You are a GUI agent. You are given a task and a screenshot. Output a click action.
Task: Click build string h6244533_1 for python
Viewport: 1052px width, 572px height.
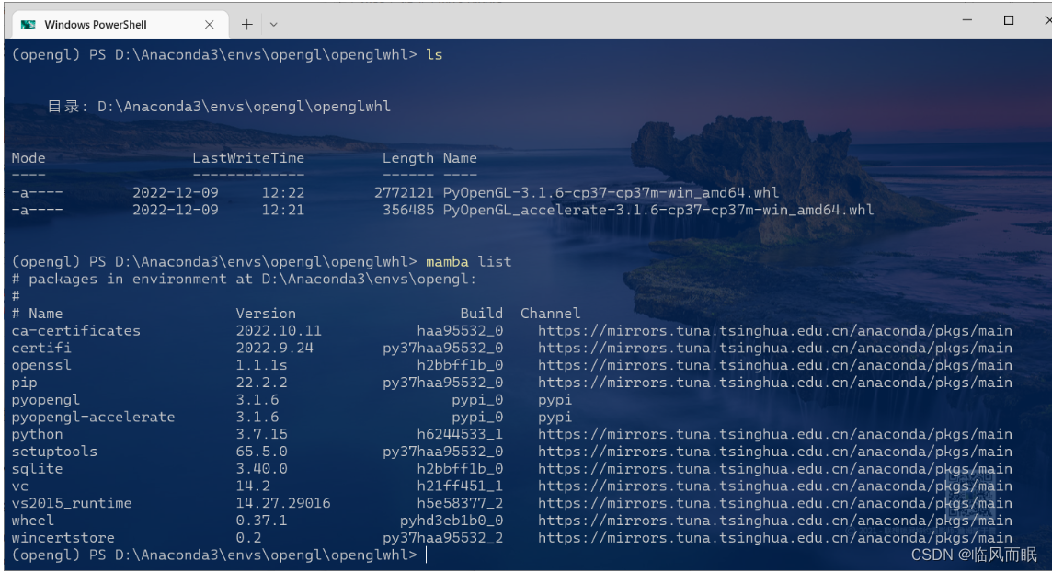(460, 435)
